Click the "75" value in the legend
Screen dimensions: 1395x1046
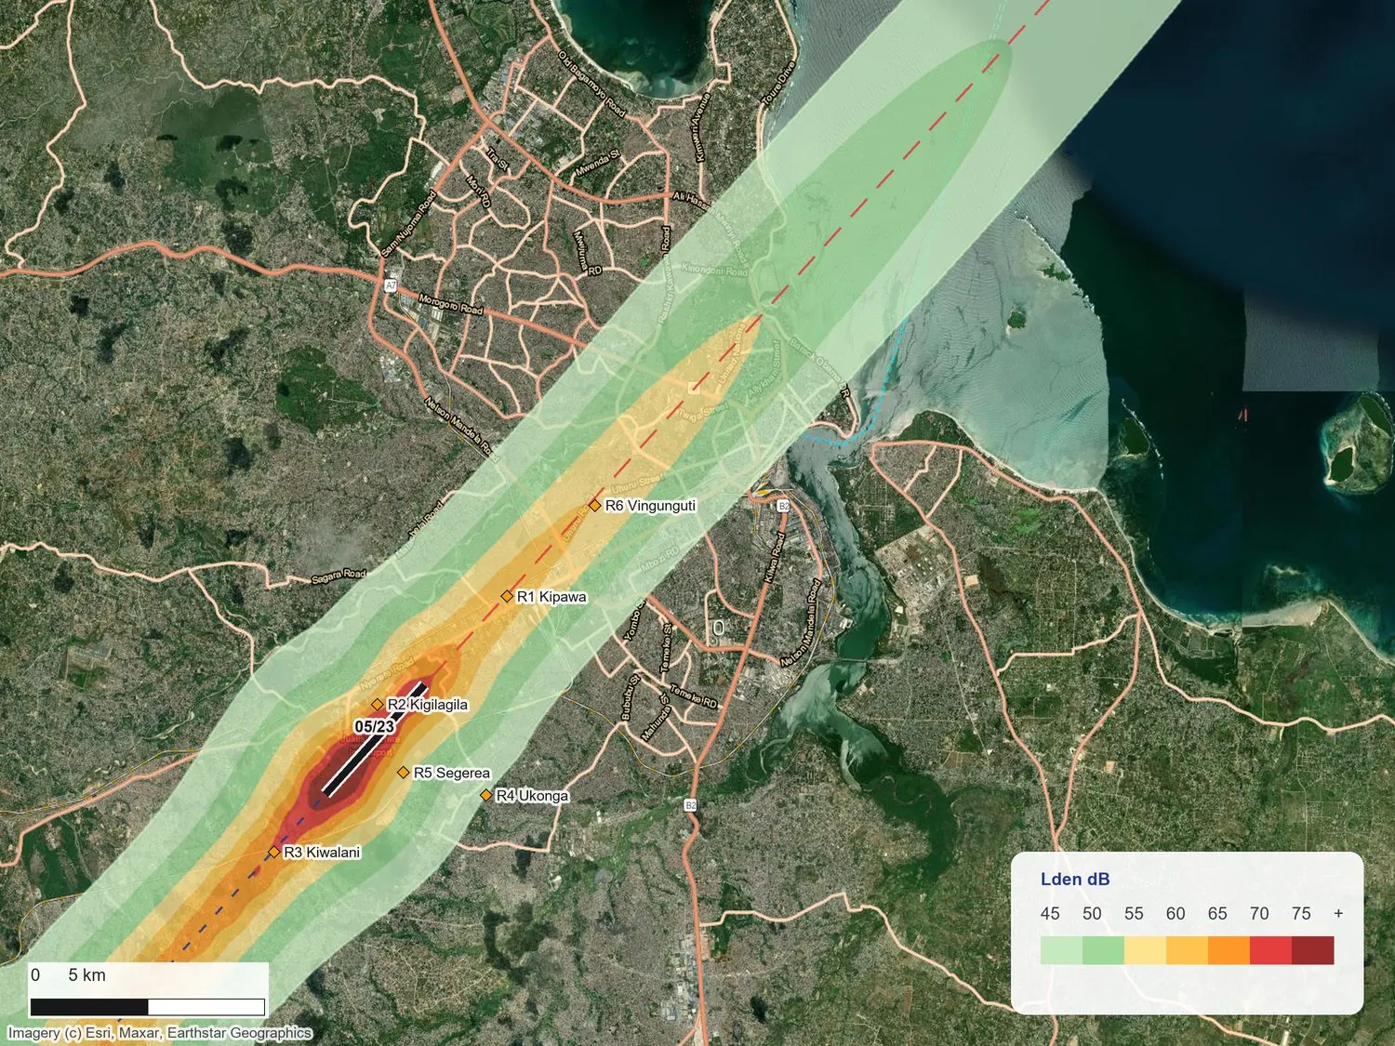click(x=1301, y=914)
